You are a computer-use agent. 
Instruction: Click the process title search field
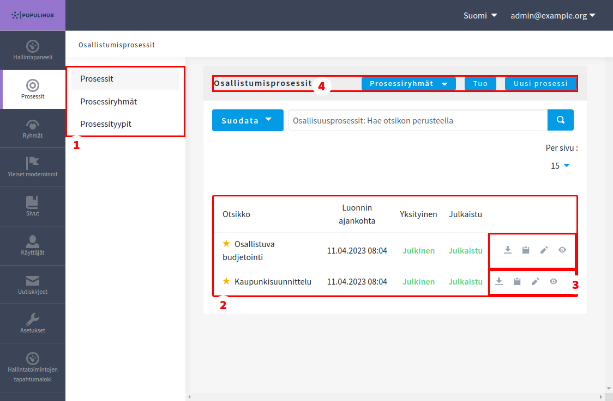417,120
